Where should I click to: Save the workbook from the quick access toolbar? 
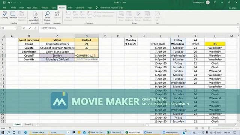pos(4,3)
